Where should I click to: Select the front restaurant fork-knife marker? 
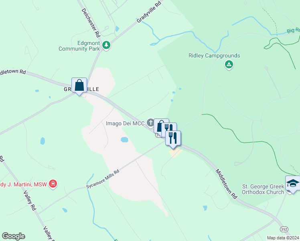pos(173,139)
